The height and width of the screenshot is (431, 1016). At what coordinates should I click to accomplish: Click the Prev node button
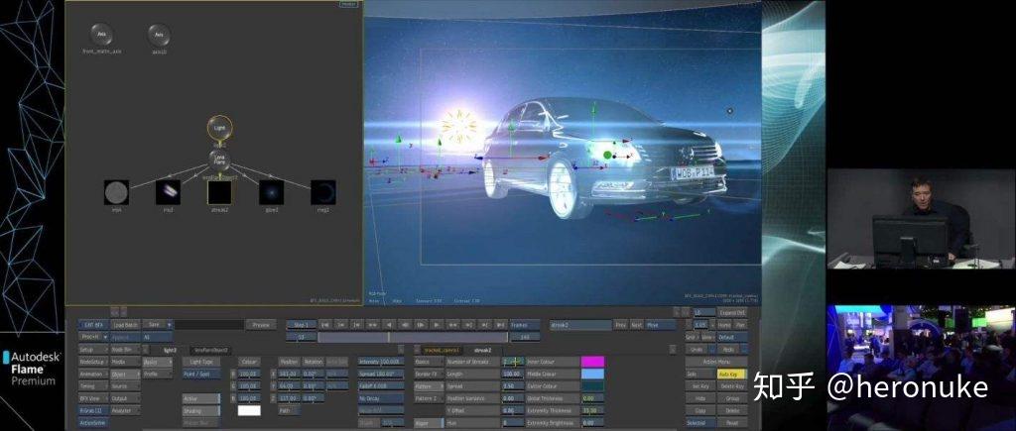tap(621, 325)
